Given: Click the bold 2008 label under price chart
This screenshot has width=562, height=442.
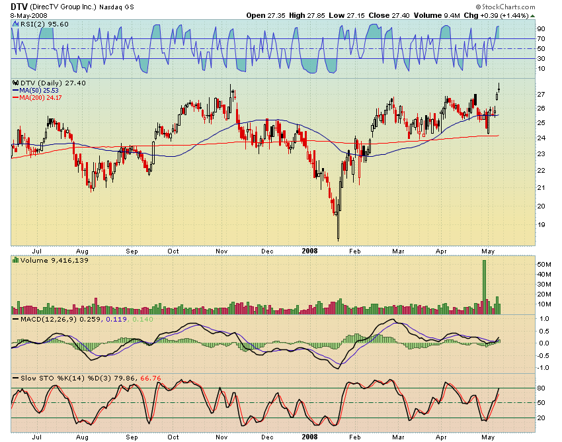Looking at the screenshot, I should (309, 251).
